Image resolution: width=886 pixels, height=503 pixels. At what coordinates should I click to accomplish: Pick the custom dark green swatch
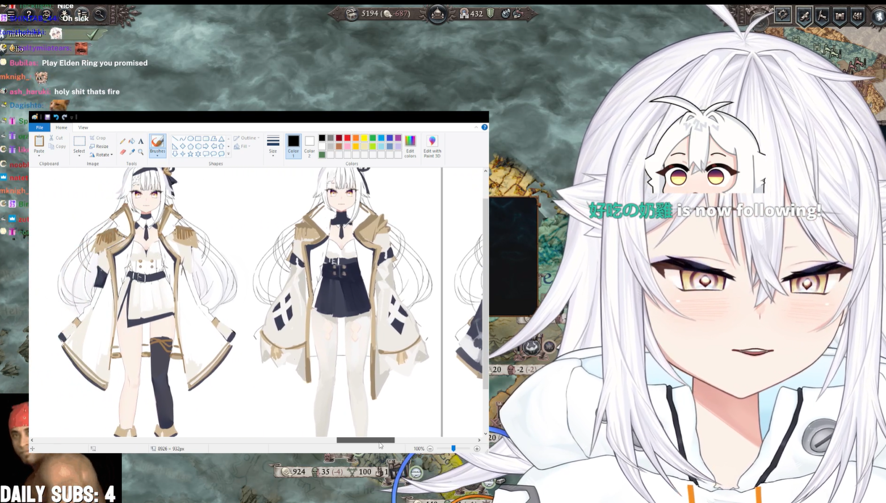(x=322, y=155)
